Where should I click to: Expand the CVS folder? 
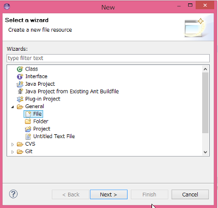(13, 144)
